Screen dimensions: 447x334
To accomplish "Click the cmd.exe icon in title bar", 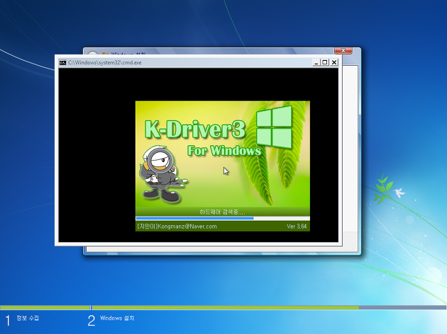I will pyautogui.click(x=62, y=62).
